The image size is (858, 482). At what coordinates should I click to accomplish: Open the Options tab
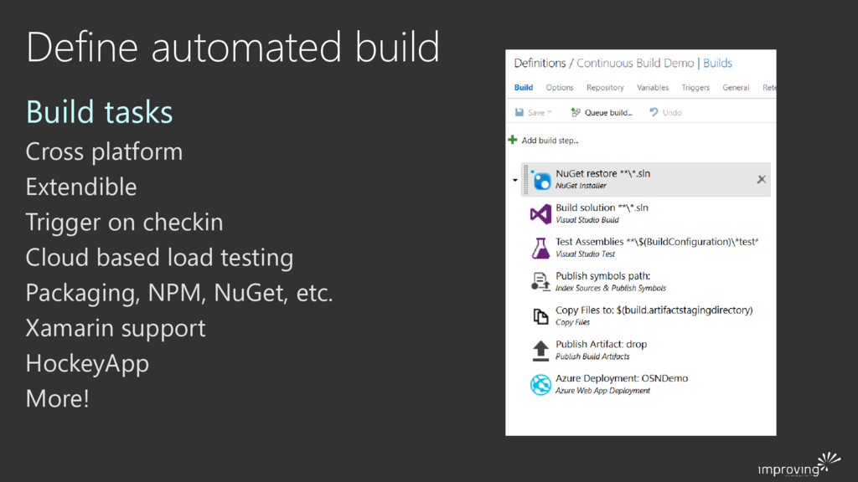[559, 87]
